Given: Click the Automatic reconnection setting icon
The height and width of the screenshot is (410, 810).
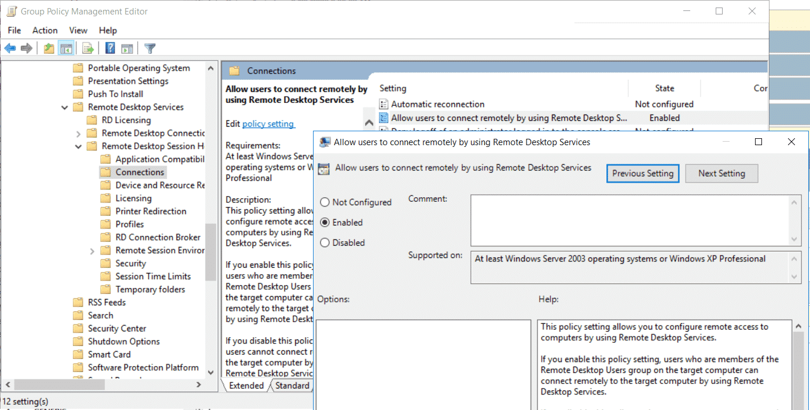Looking at the screenshot, I should tap(384, 104).
